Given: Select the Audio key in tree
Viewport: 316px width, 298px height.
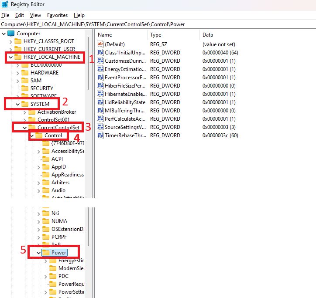Looking at the screenshot, I should [x=58, y=190].
